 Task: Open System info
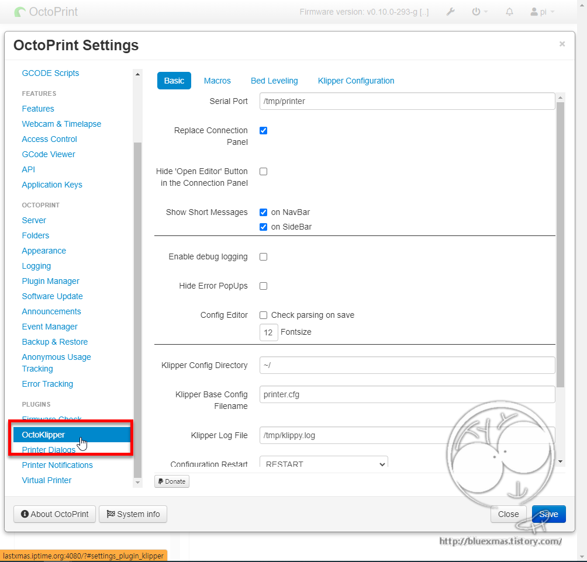coord(133,514)
